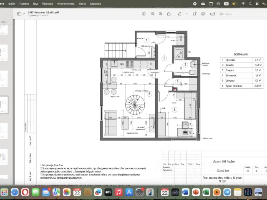Open Notes from the dock
This screenshot has height=200, width=267.
(237, 192)
